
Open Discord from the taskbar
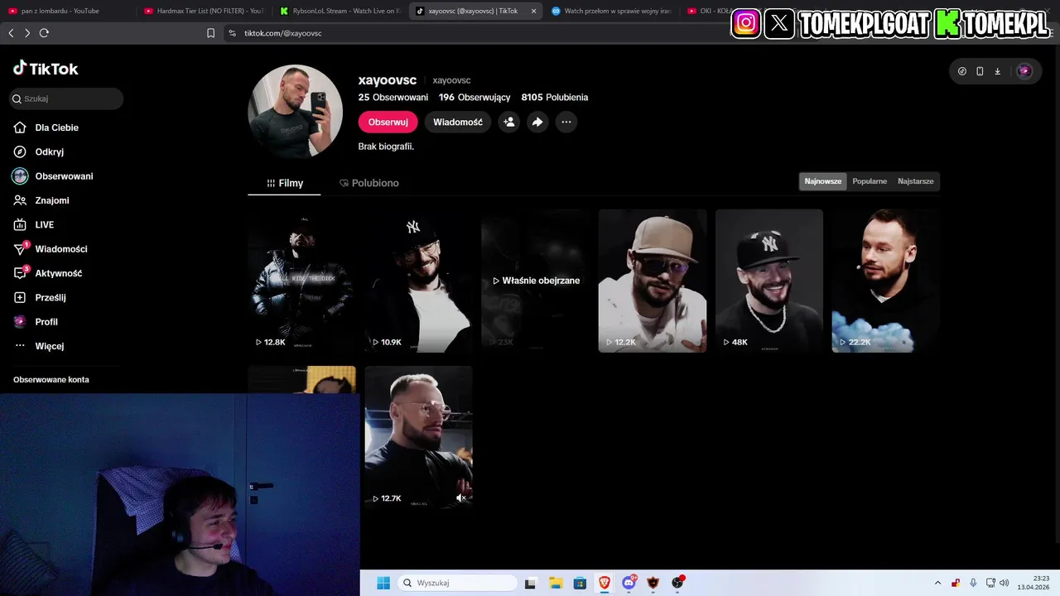coord(629,583)
